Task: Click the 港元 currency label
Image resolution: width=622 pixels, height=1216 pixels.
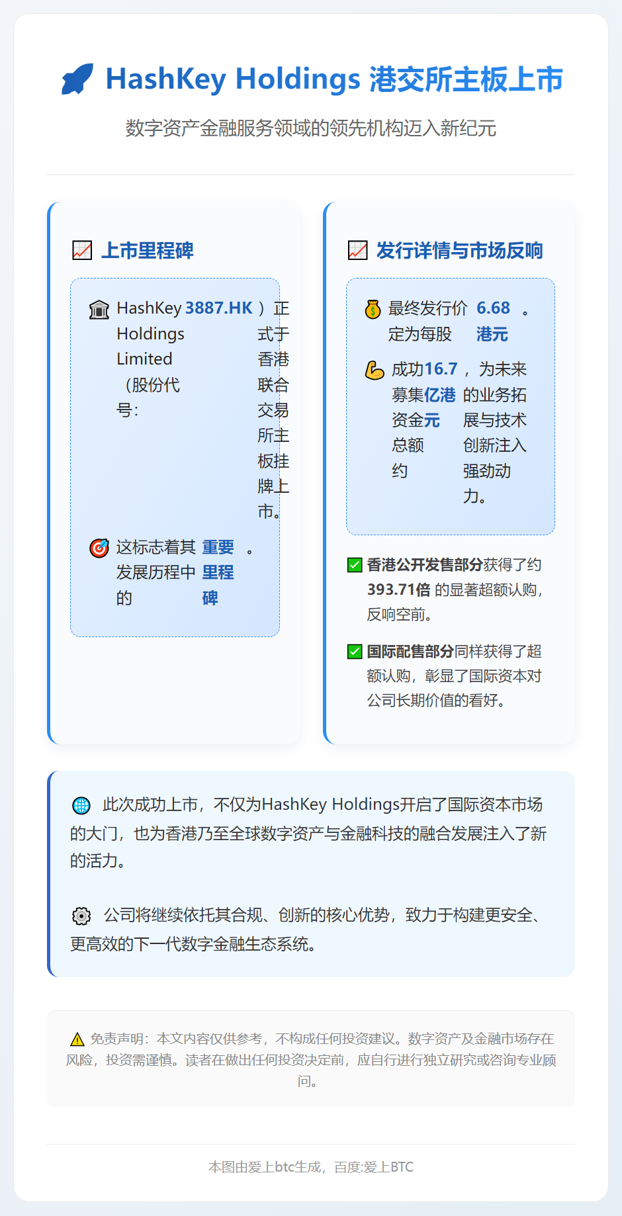Action: pos(492,334)
